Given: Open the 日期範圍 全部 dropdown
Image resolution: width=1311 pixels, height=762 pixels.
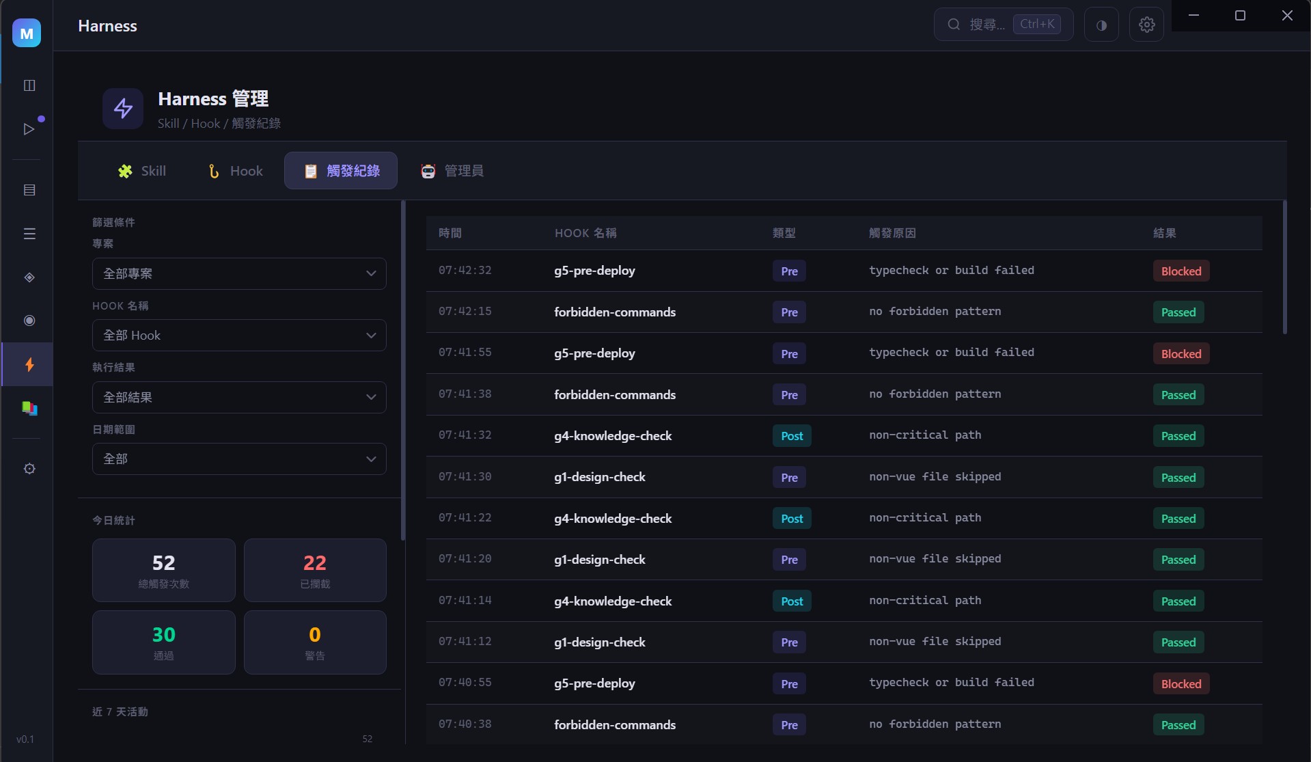Looking at the screenshot, I should (x=239, y=459).
